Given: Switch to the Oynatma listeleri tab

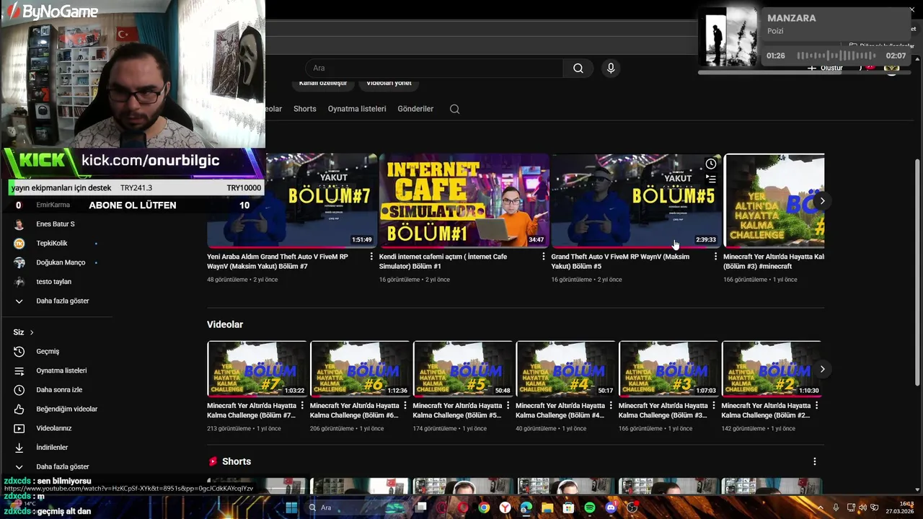Looking at the screenshot, I should click(357, 109).
